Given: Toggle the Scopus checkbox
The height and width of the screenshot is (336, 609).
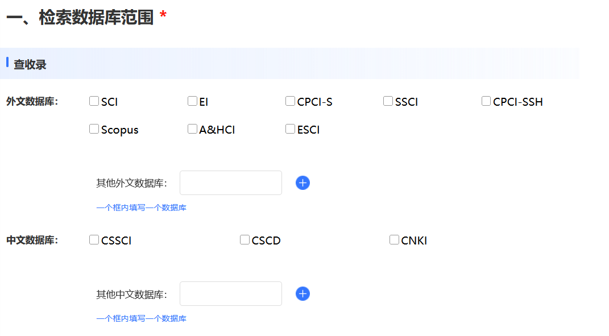Looking at the screenshot, I should [94, 129].
